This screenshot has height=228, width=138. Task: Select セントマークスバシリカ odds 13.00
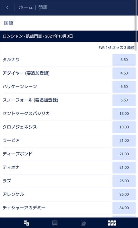point(124,113)
